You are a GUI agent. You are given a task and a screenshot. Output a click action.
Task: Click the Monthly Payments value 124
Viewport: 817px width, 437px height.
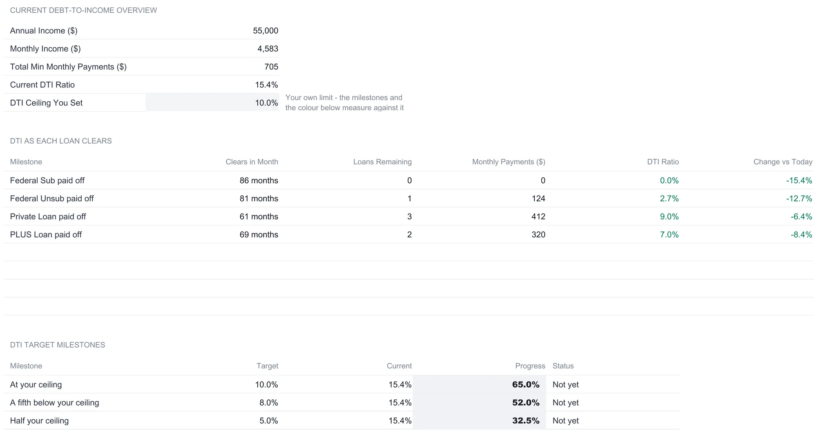coord(538,198)
